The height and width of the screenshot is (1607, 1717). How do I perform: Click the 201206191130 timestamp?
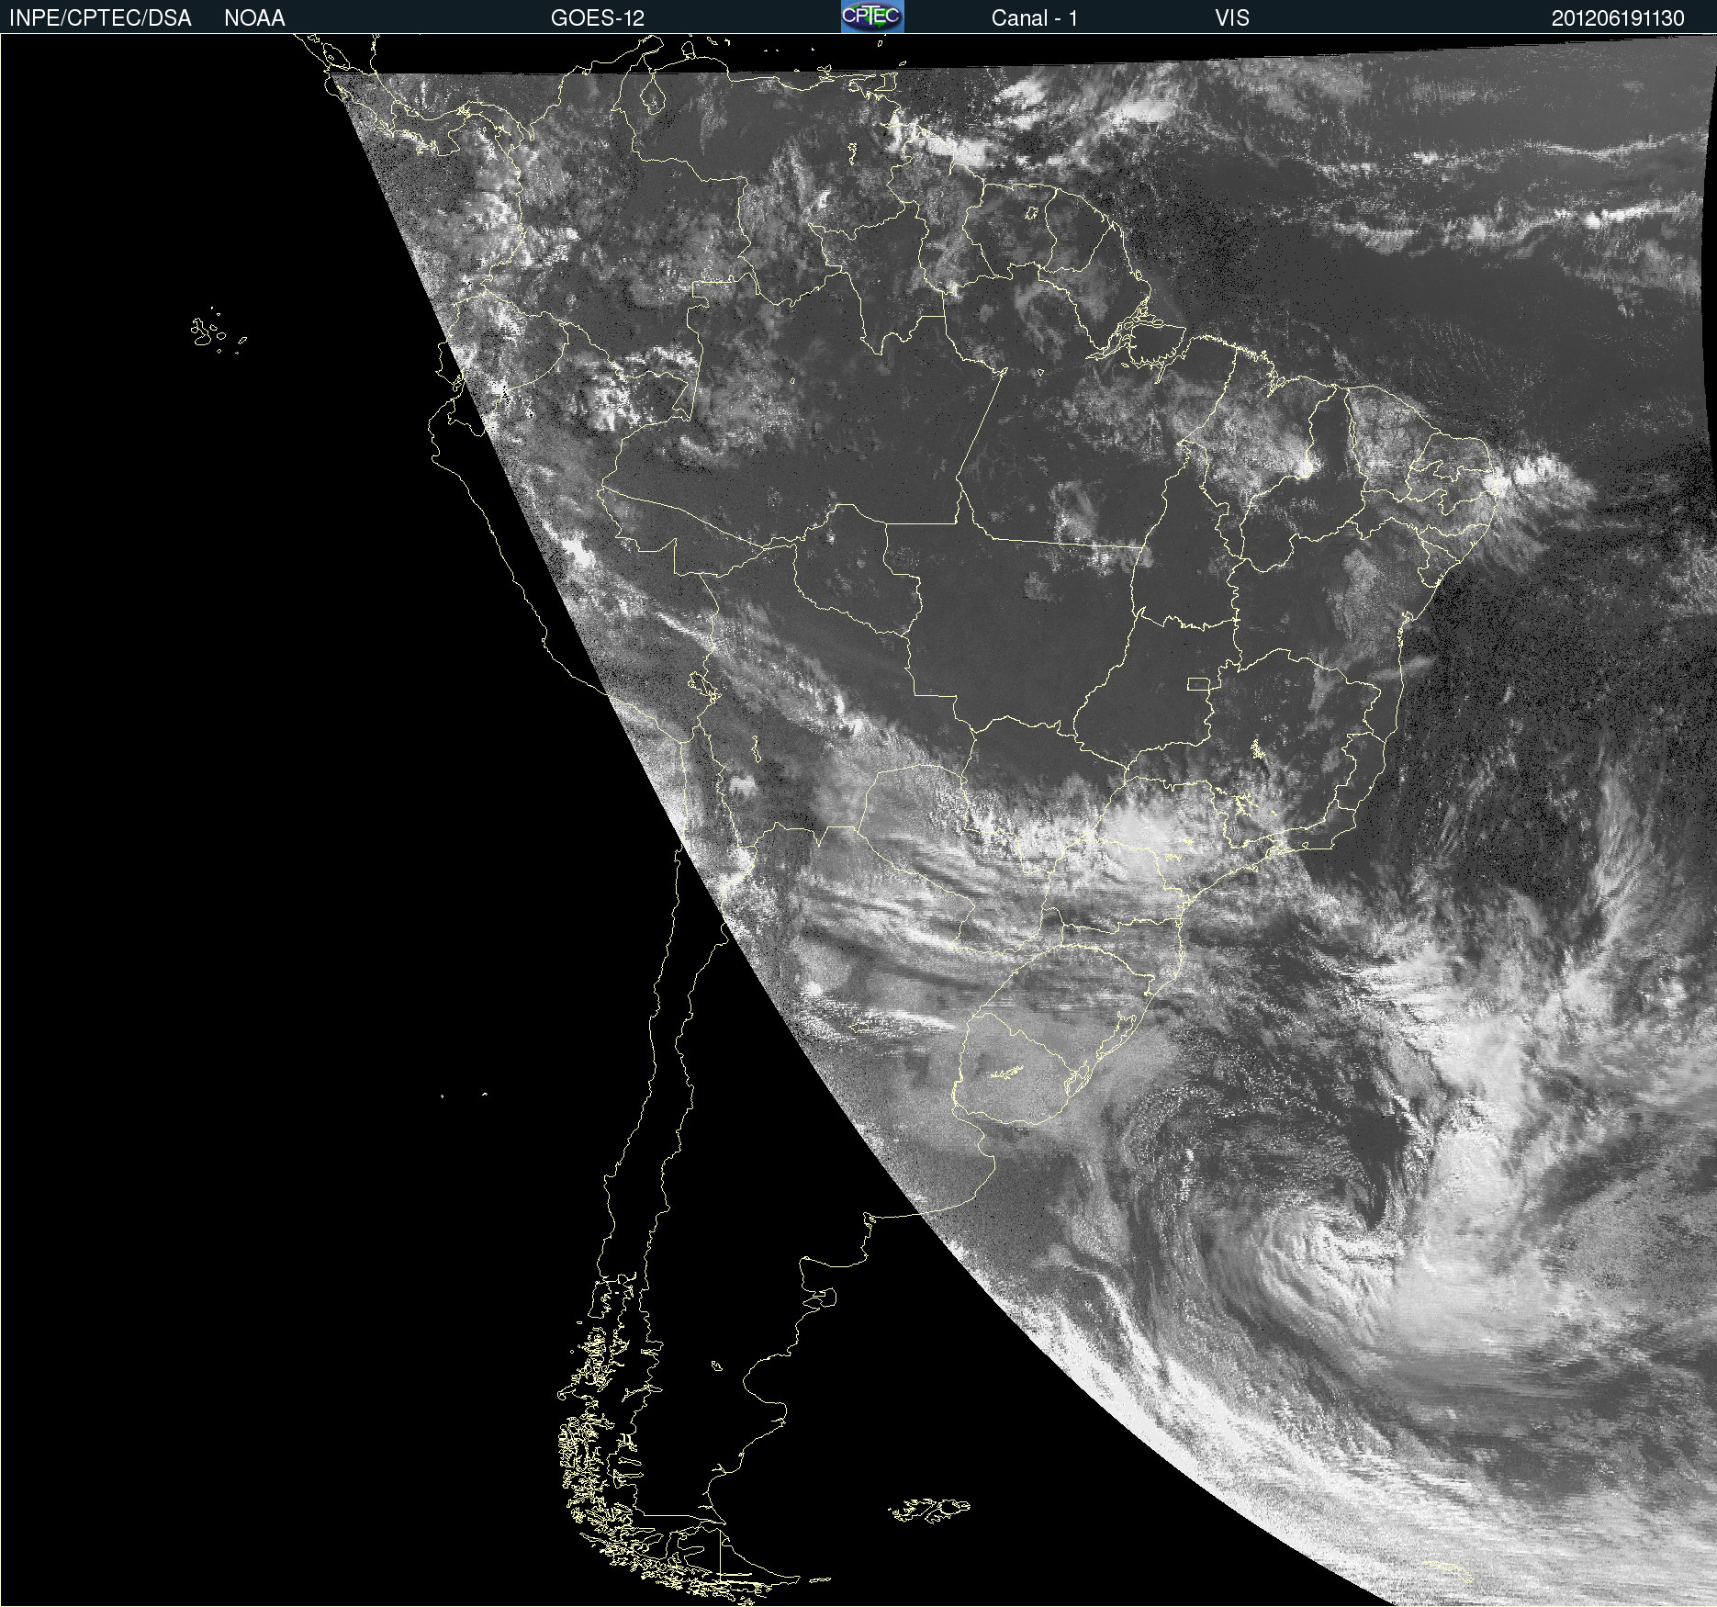pos(1618,18)
